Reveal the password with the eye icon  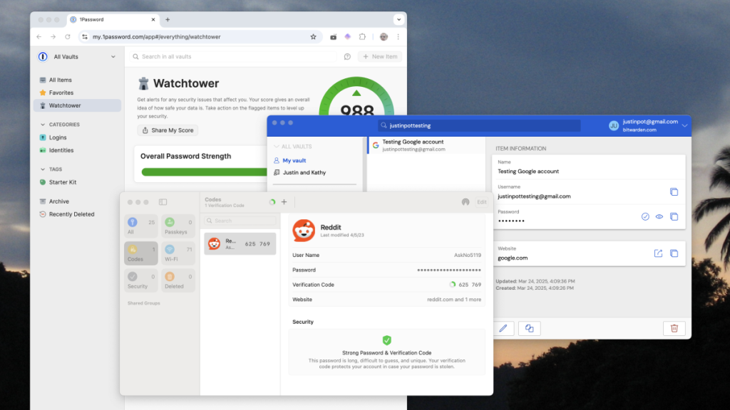[x=660, y=216]
